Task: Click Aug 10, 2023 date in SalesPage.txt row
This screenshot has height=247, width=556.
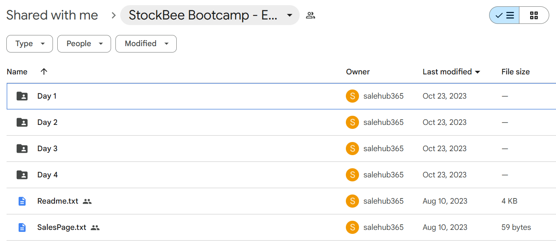Action: (445, 227)
